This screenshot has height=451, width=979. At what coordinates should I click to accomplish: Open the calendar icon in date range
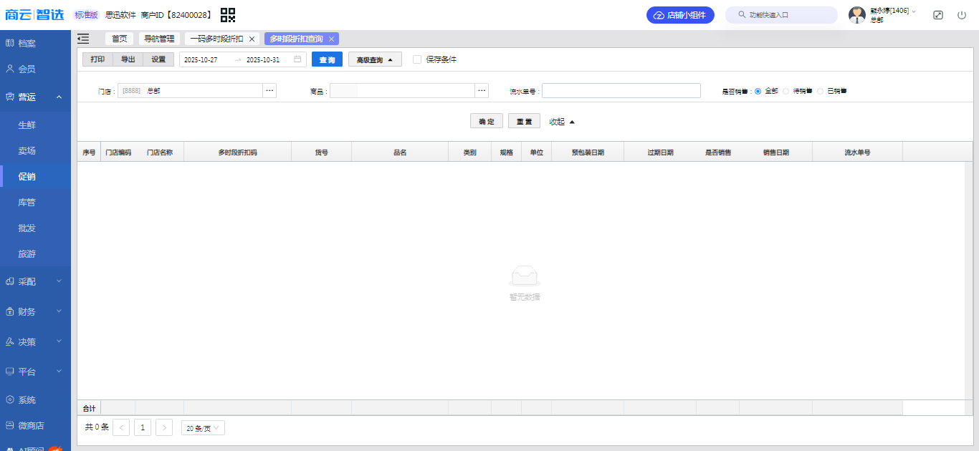pos(297,59)
